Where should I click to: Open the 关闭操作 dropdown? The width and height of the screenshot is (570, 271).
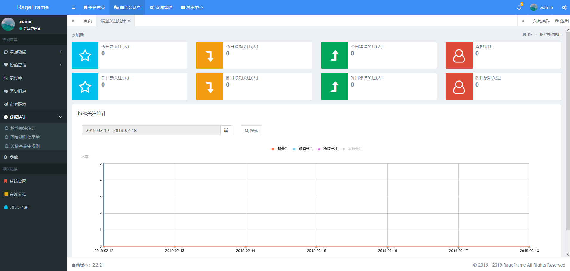coord(541,21)
